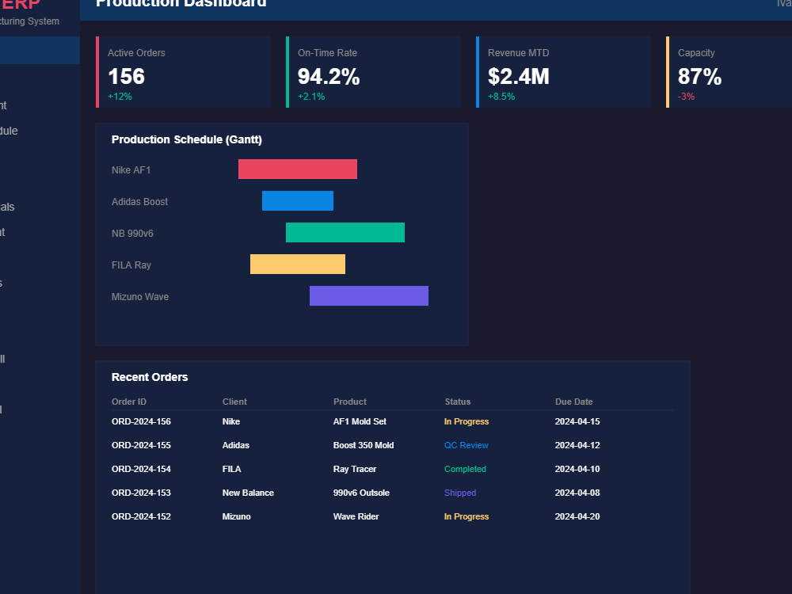Click due date 2024-04-08
This screenshot has height=594, width=792.
[577, 493]
